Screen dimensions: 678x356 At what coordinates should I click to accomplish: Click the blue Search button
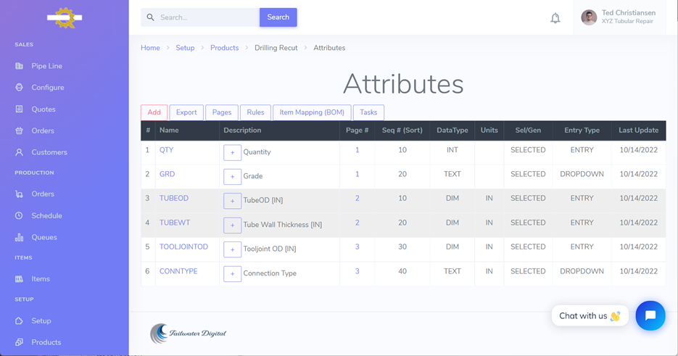[278, 17]
